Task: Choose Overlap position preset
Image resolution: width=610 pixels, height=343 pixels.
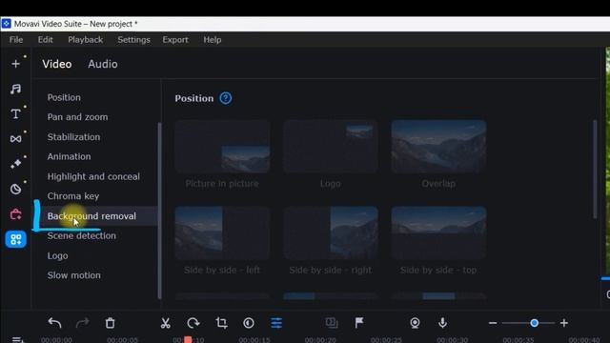Action: click(x=438, y=147)
